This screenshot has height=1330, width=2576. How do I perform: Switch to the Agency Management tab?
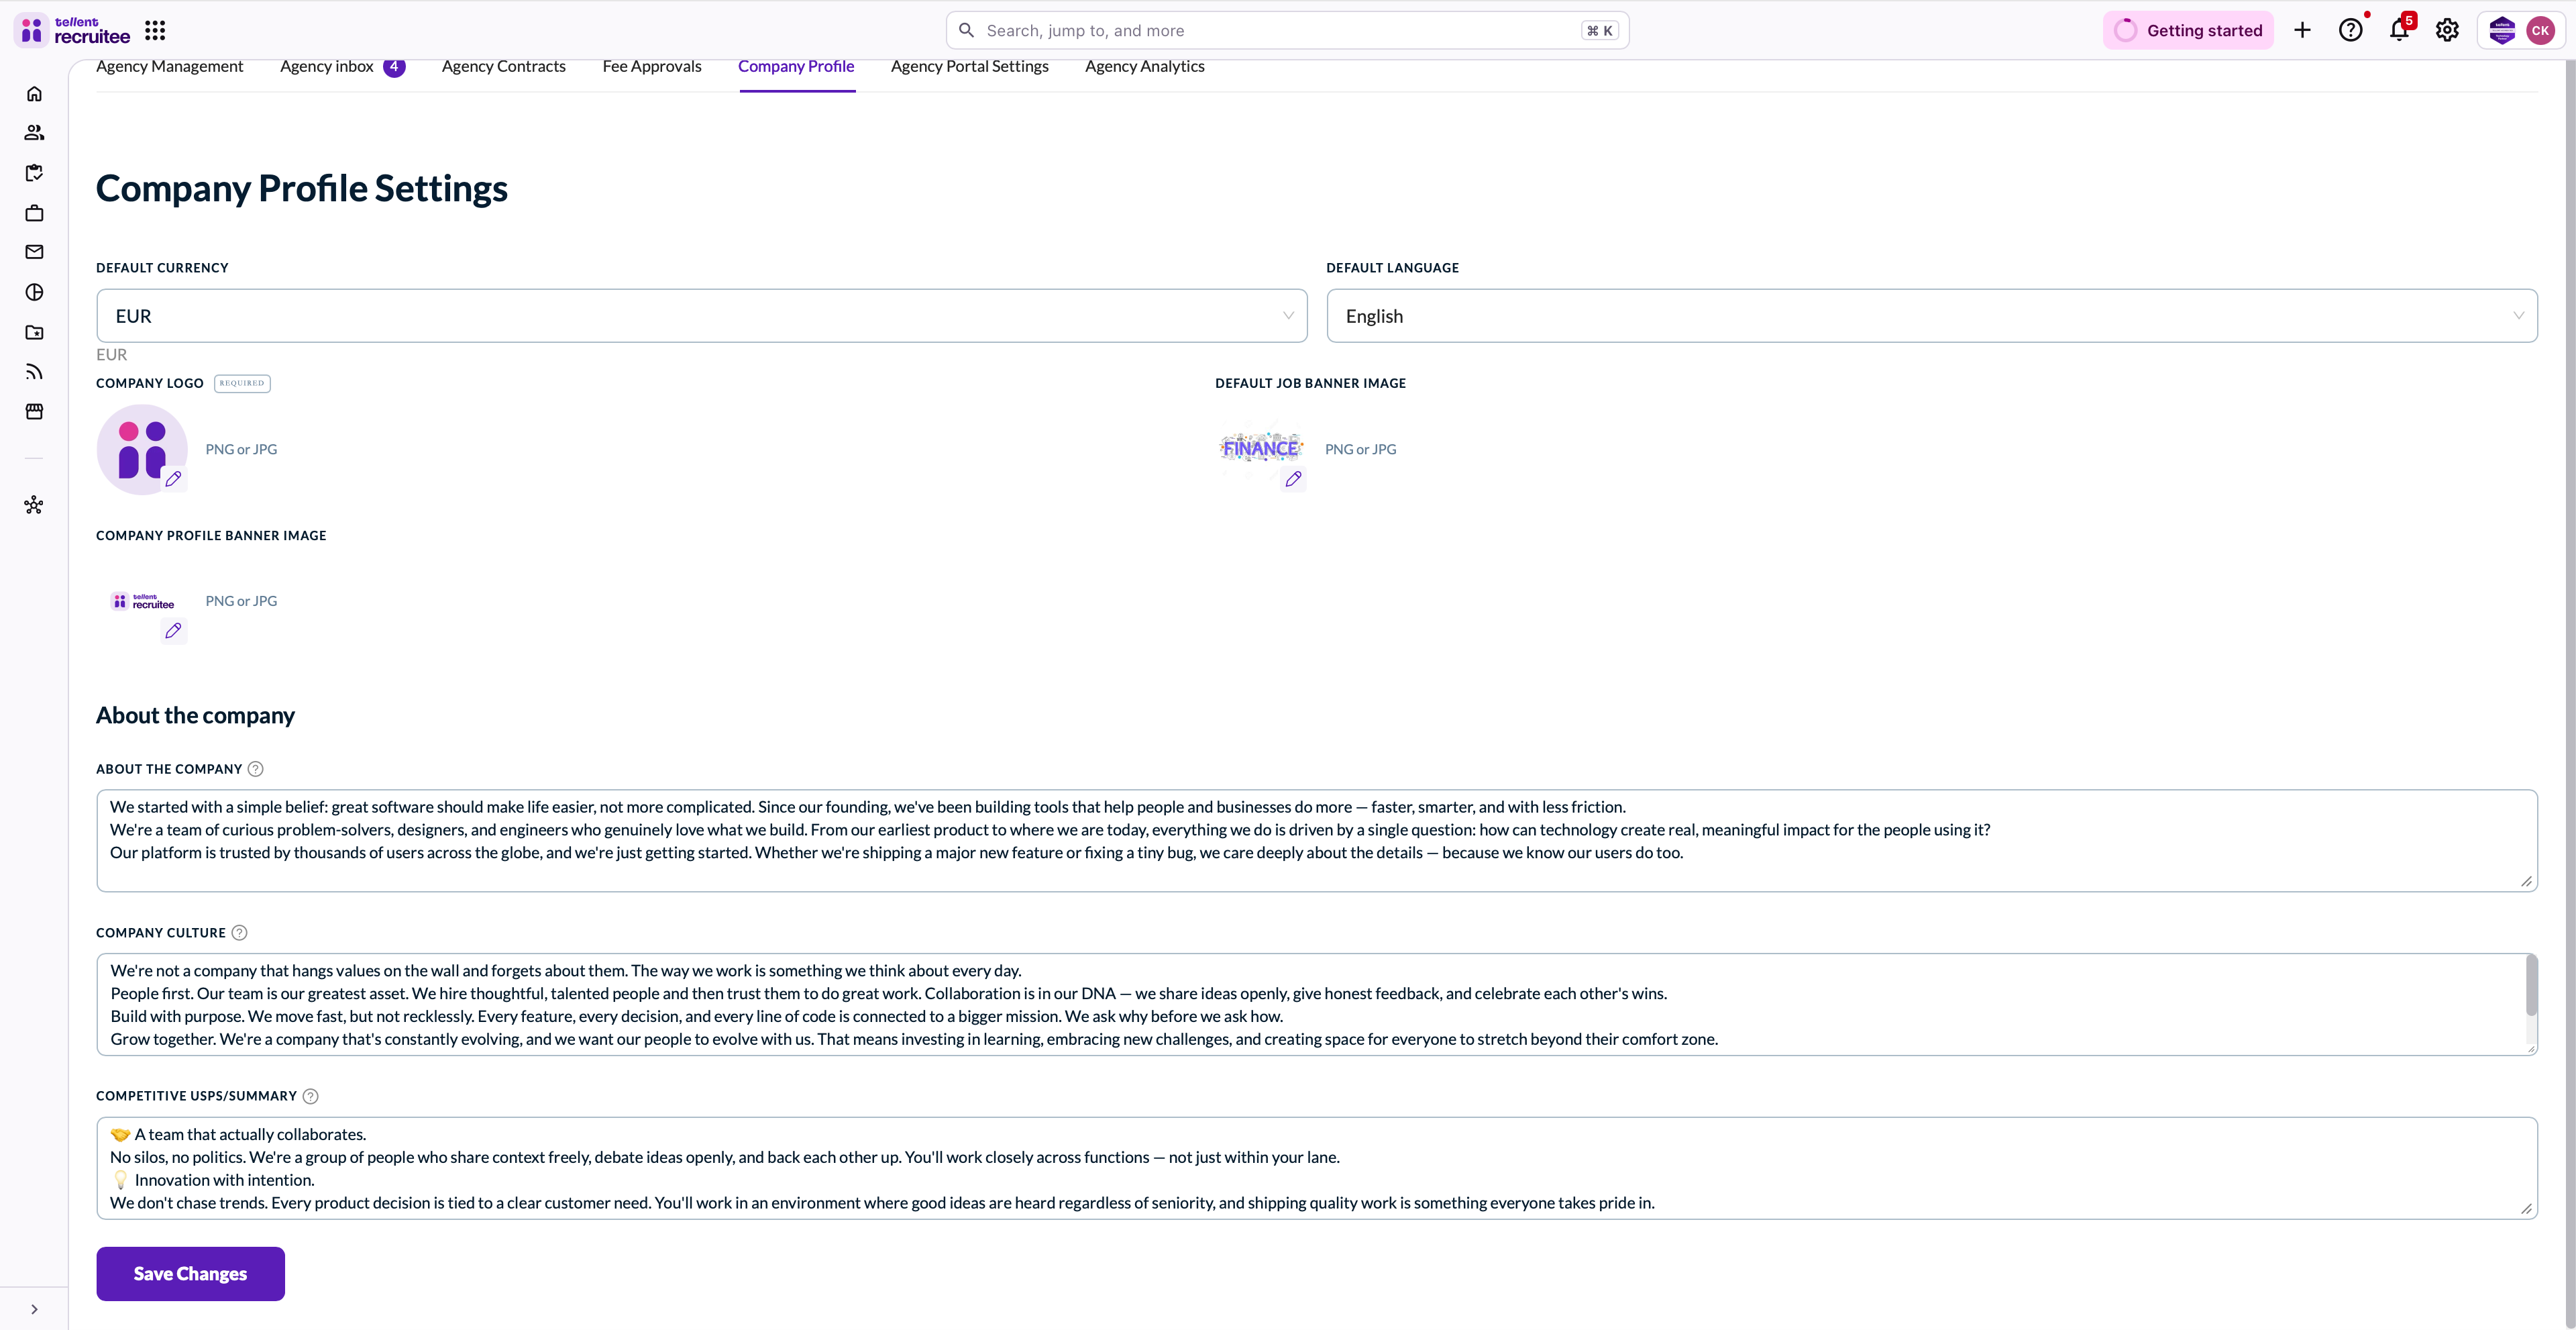point(170,66)
